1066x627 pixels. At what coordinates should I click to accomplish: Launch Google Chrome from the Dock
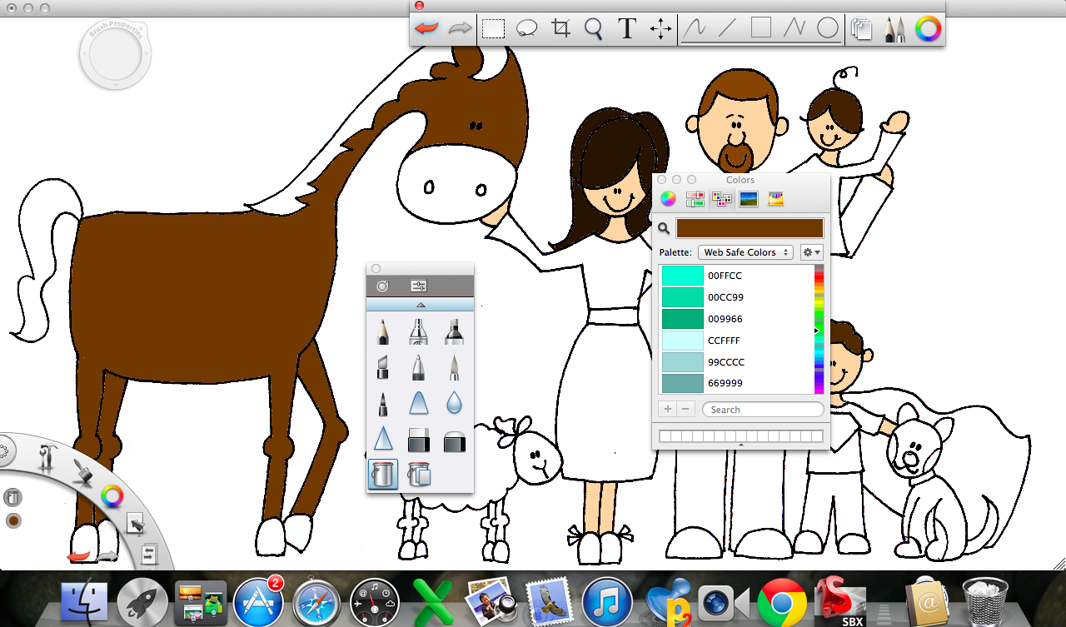point(781,601)
